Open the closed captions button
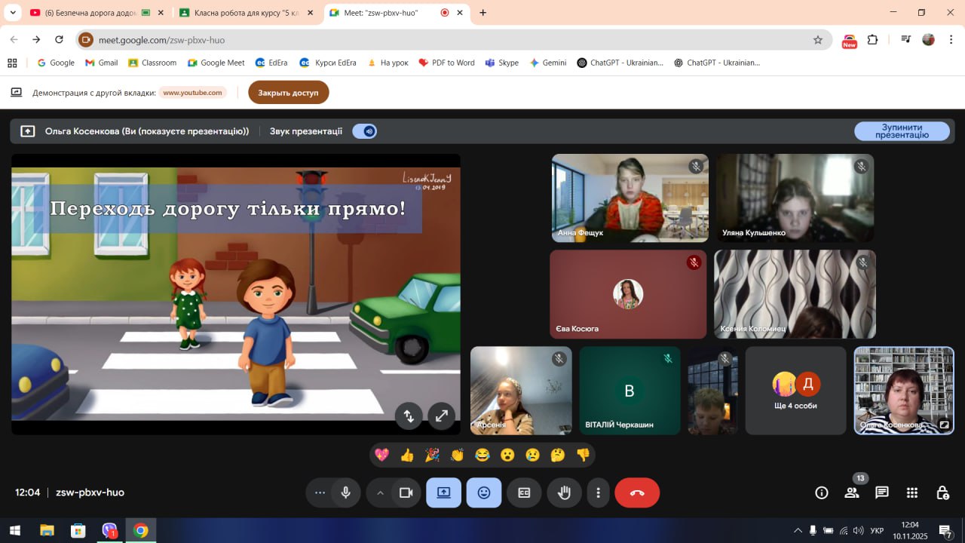The image size is (965, 543). 524,492
